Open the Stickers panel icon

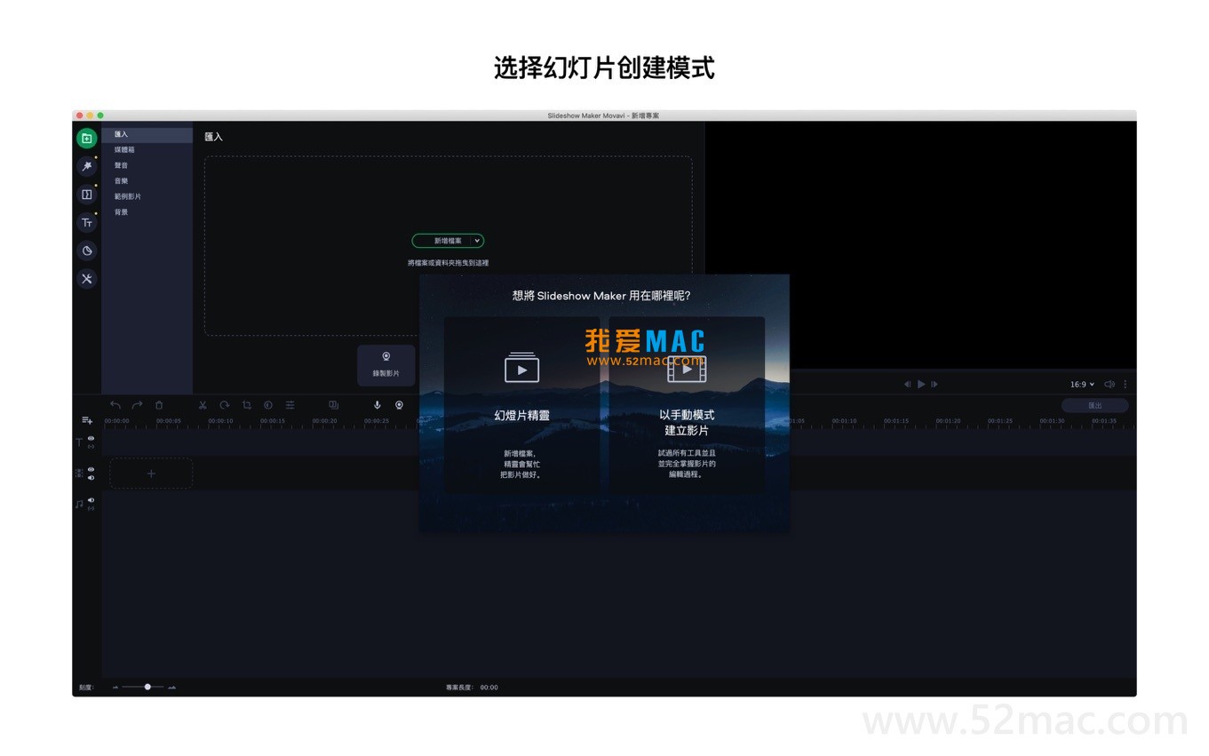(86, 251)
